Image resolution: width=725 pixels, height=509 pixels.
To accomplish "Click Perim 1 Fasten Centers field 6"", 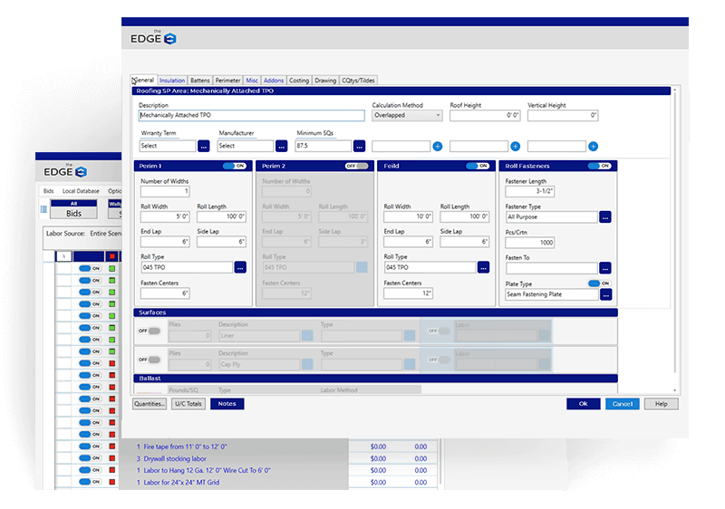I will 165,293.
